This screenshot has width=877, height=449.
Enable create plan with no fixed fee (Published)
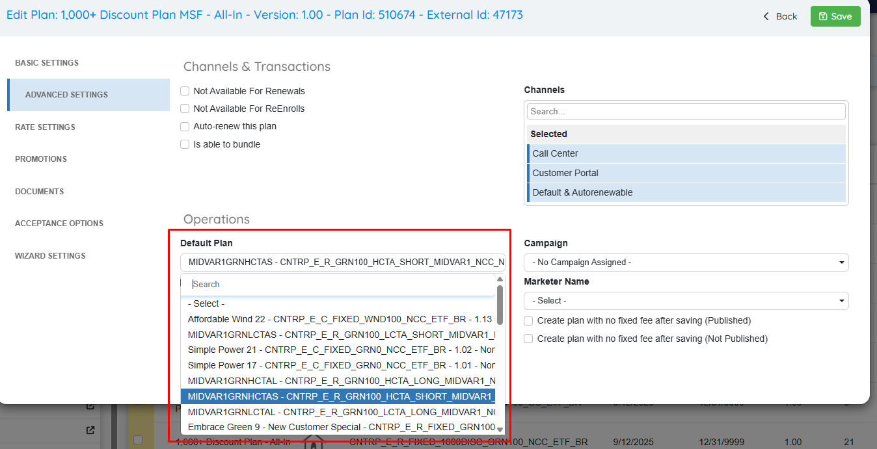(529, 321)
